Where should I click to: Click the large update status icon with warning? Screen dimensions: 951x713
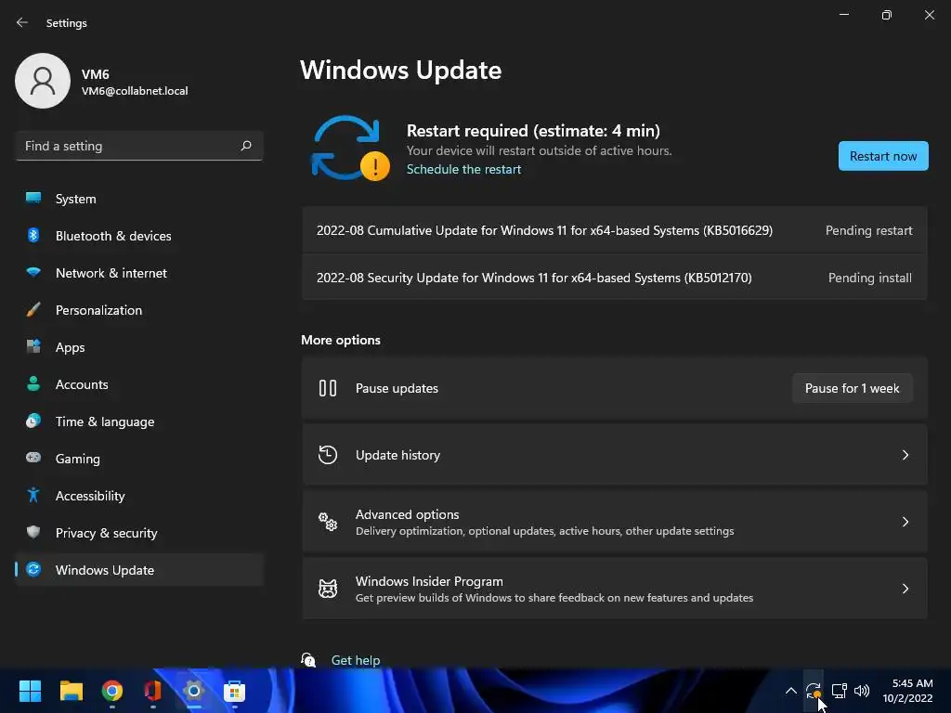[350, 149]
